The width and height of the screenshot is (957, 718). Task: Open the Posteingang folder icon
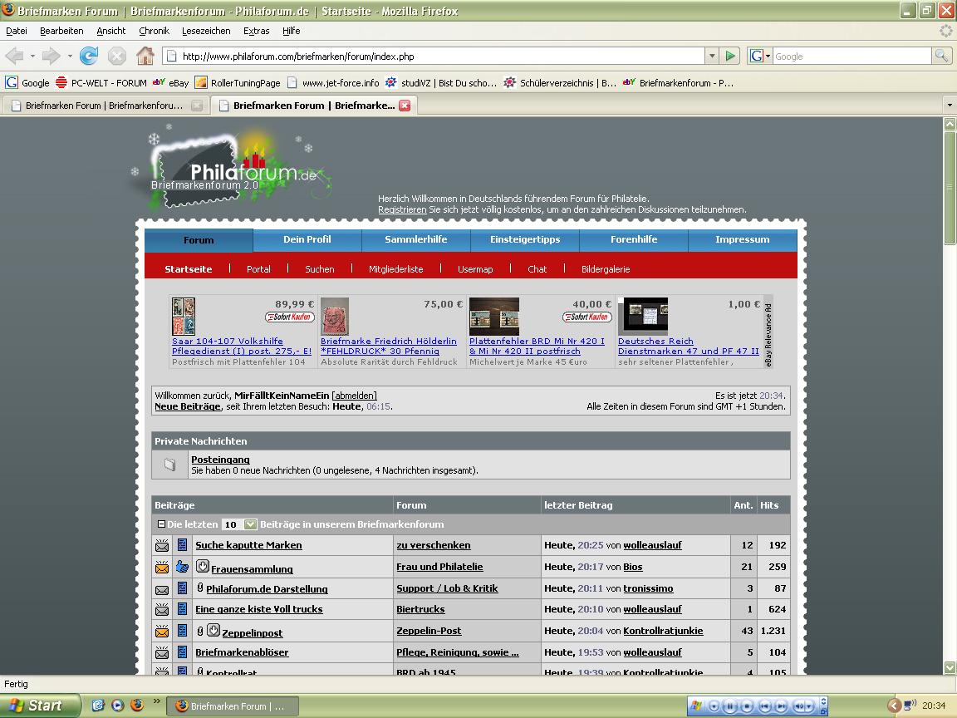(x=169, y=465)
